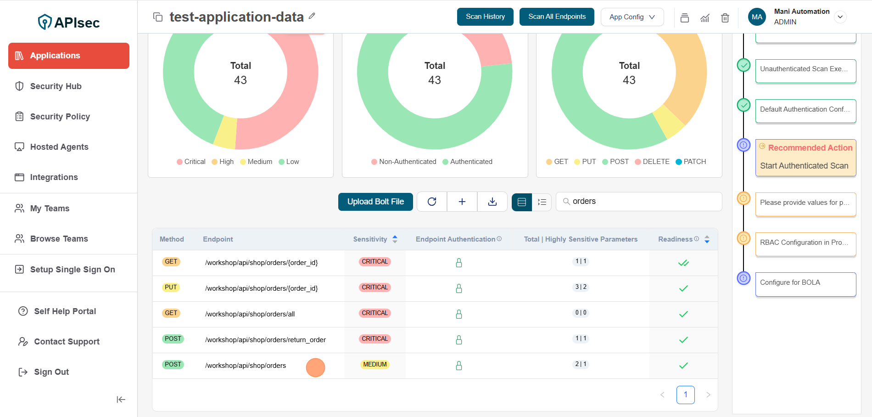Switch to table view layout toggle

[x=522, y=202]
